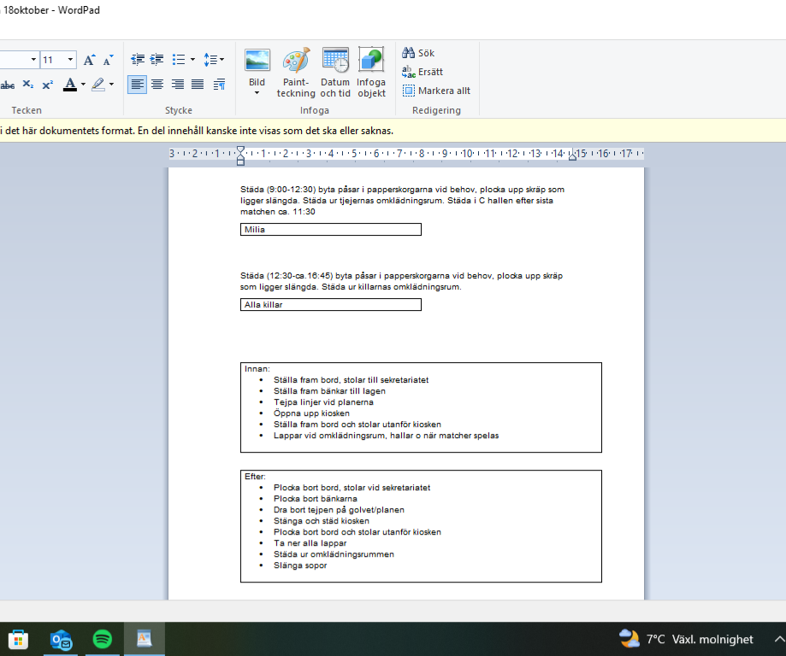Insert a Paint drawing (Paint-teckning)

coord(296,72)
